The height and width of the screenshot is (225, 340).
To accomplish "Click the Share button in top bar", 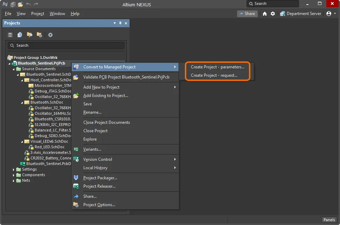I will [247, 14].
